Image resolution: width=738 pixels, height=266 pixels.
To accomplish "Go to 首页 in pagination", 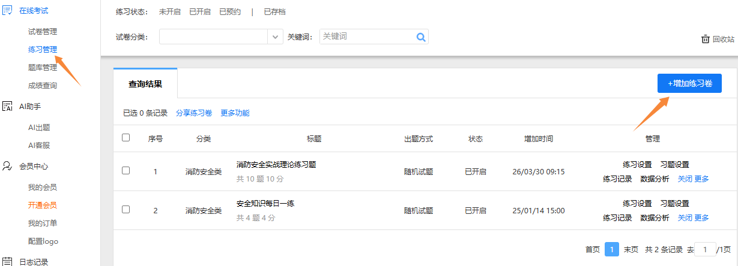I will pos(592,249).
